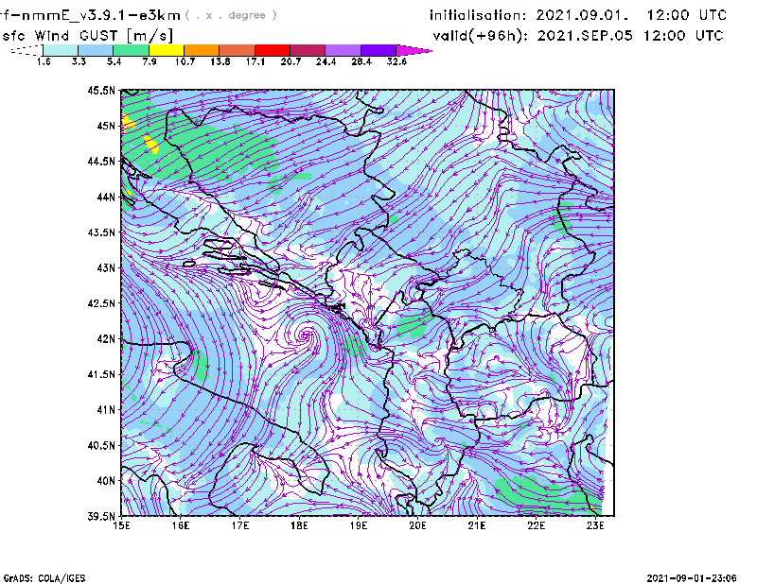Click the magenta arrow swatch above 32.6
The image size is (757, 584).
[x=414, y=50]
